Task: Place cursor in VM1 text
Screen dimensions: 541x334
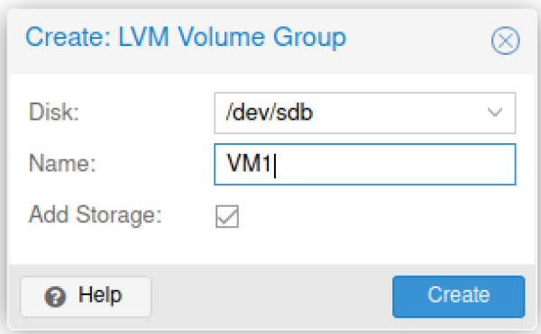Action: point(249,164)
